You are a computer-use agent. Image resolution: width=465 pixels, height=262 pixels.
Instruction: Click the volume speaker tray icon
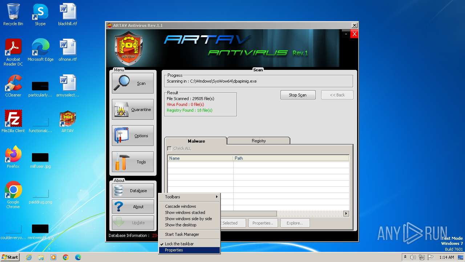tap(413, 257)
